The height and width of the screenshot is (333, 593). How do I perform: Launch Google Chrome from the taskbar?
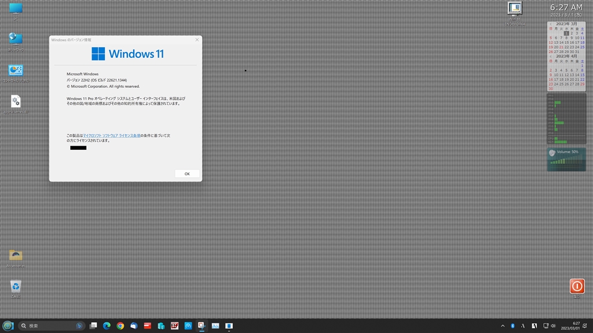click(x=120, y=325)
